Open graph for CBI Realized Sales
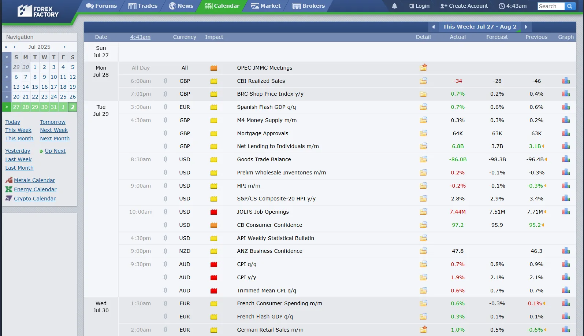The image size is (584, 336). tap(566, 81)
